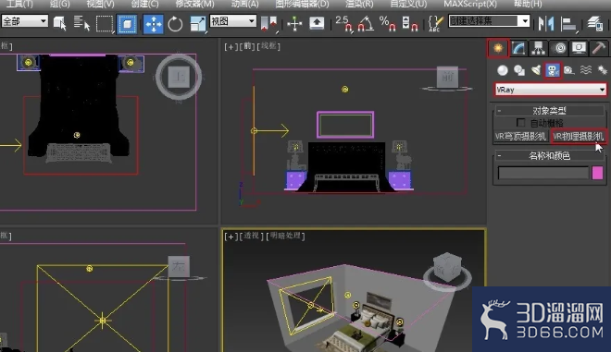Toggle the Percent Snap icon
The image size is (611, 352).
pos(387,23)
